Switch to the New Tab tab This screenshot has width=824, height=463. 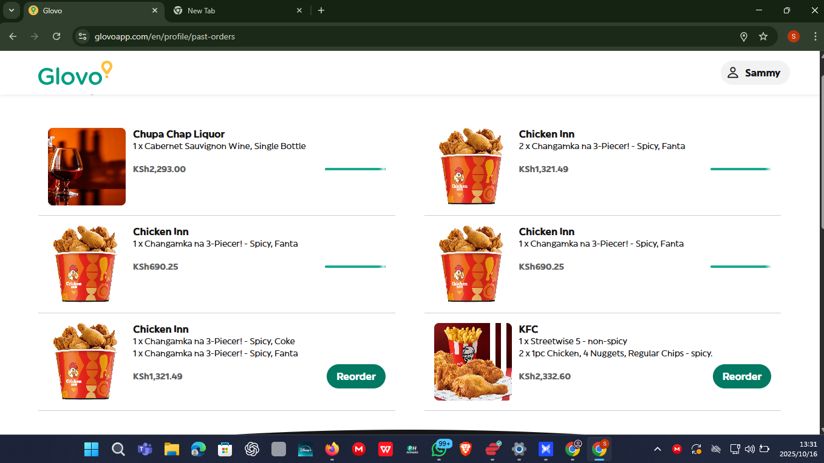click(x=237, y=10)
